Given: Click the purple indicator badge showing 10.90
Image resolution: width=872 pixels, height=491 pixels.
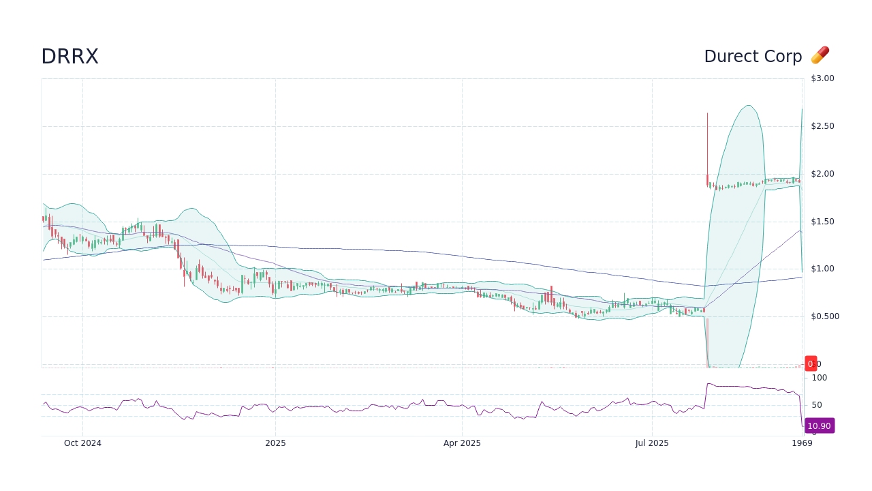Looking at the screenshot, I should coord(820,426).
